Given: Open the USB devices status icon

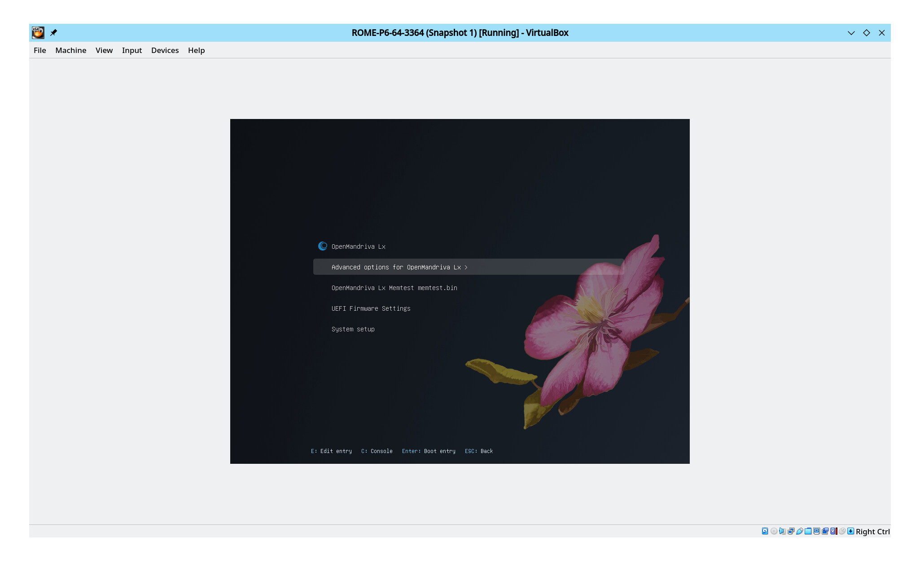Looking at the screenshot, I should pos(799,531).
